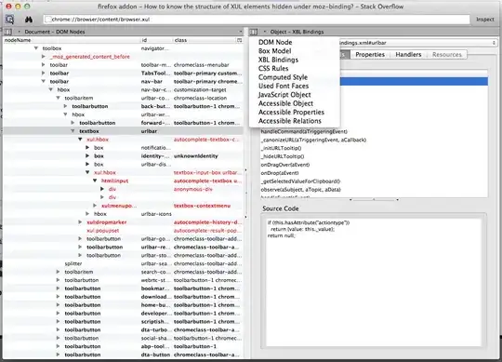Select the html:input tree row
The width and height of the screenshot is (502, 362).
(123, 181)
